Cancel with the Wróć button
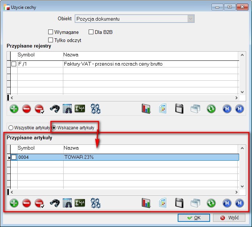This screenshot has width=252, height=227. click(x=229, y=218)
